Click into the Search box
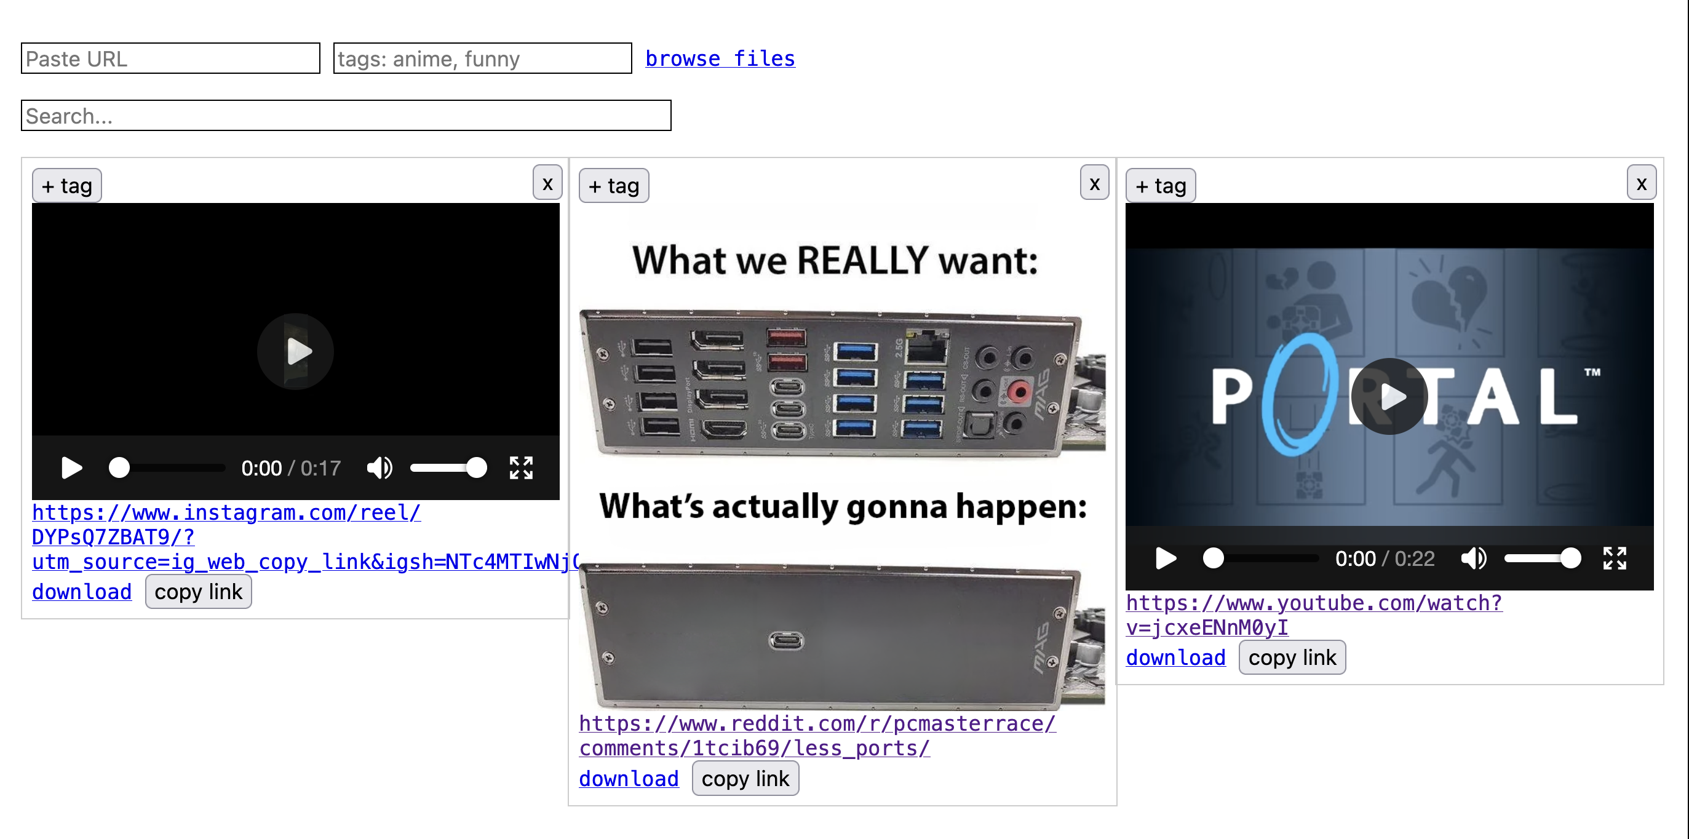1689x839 pixels. click(x=346, y=116)
